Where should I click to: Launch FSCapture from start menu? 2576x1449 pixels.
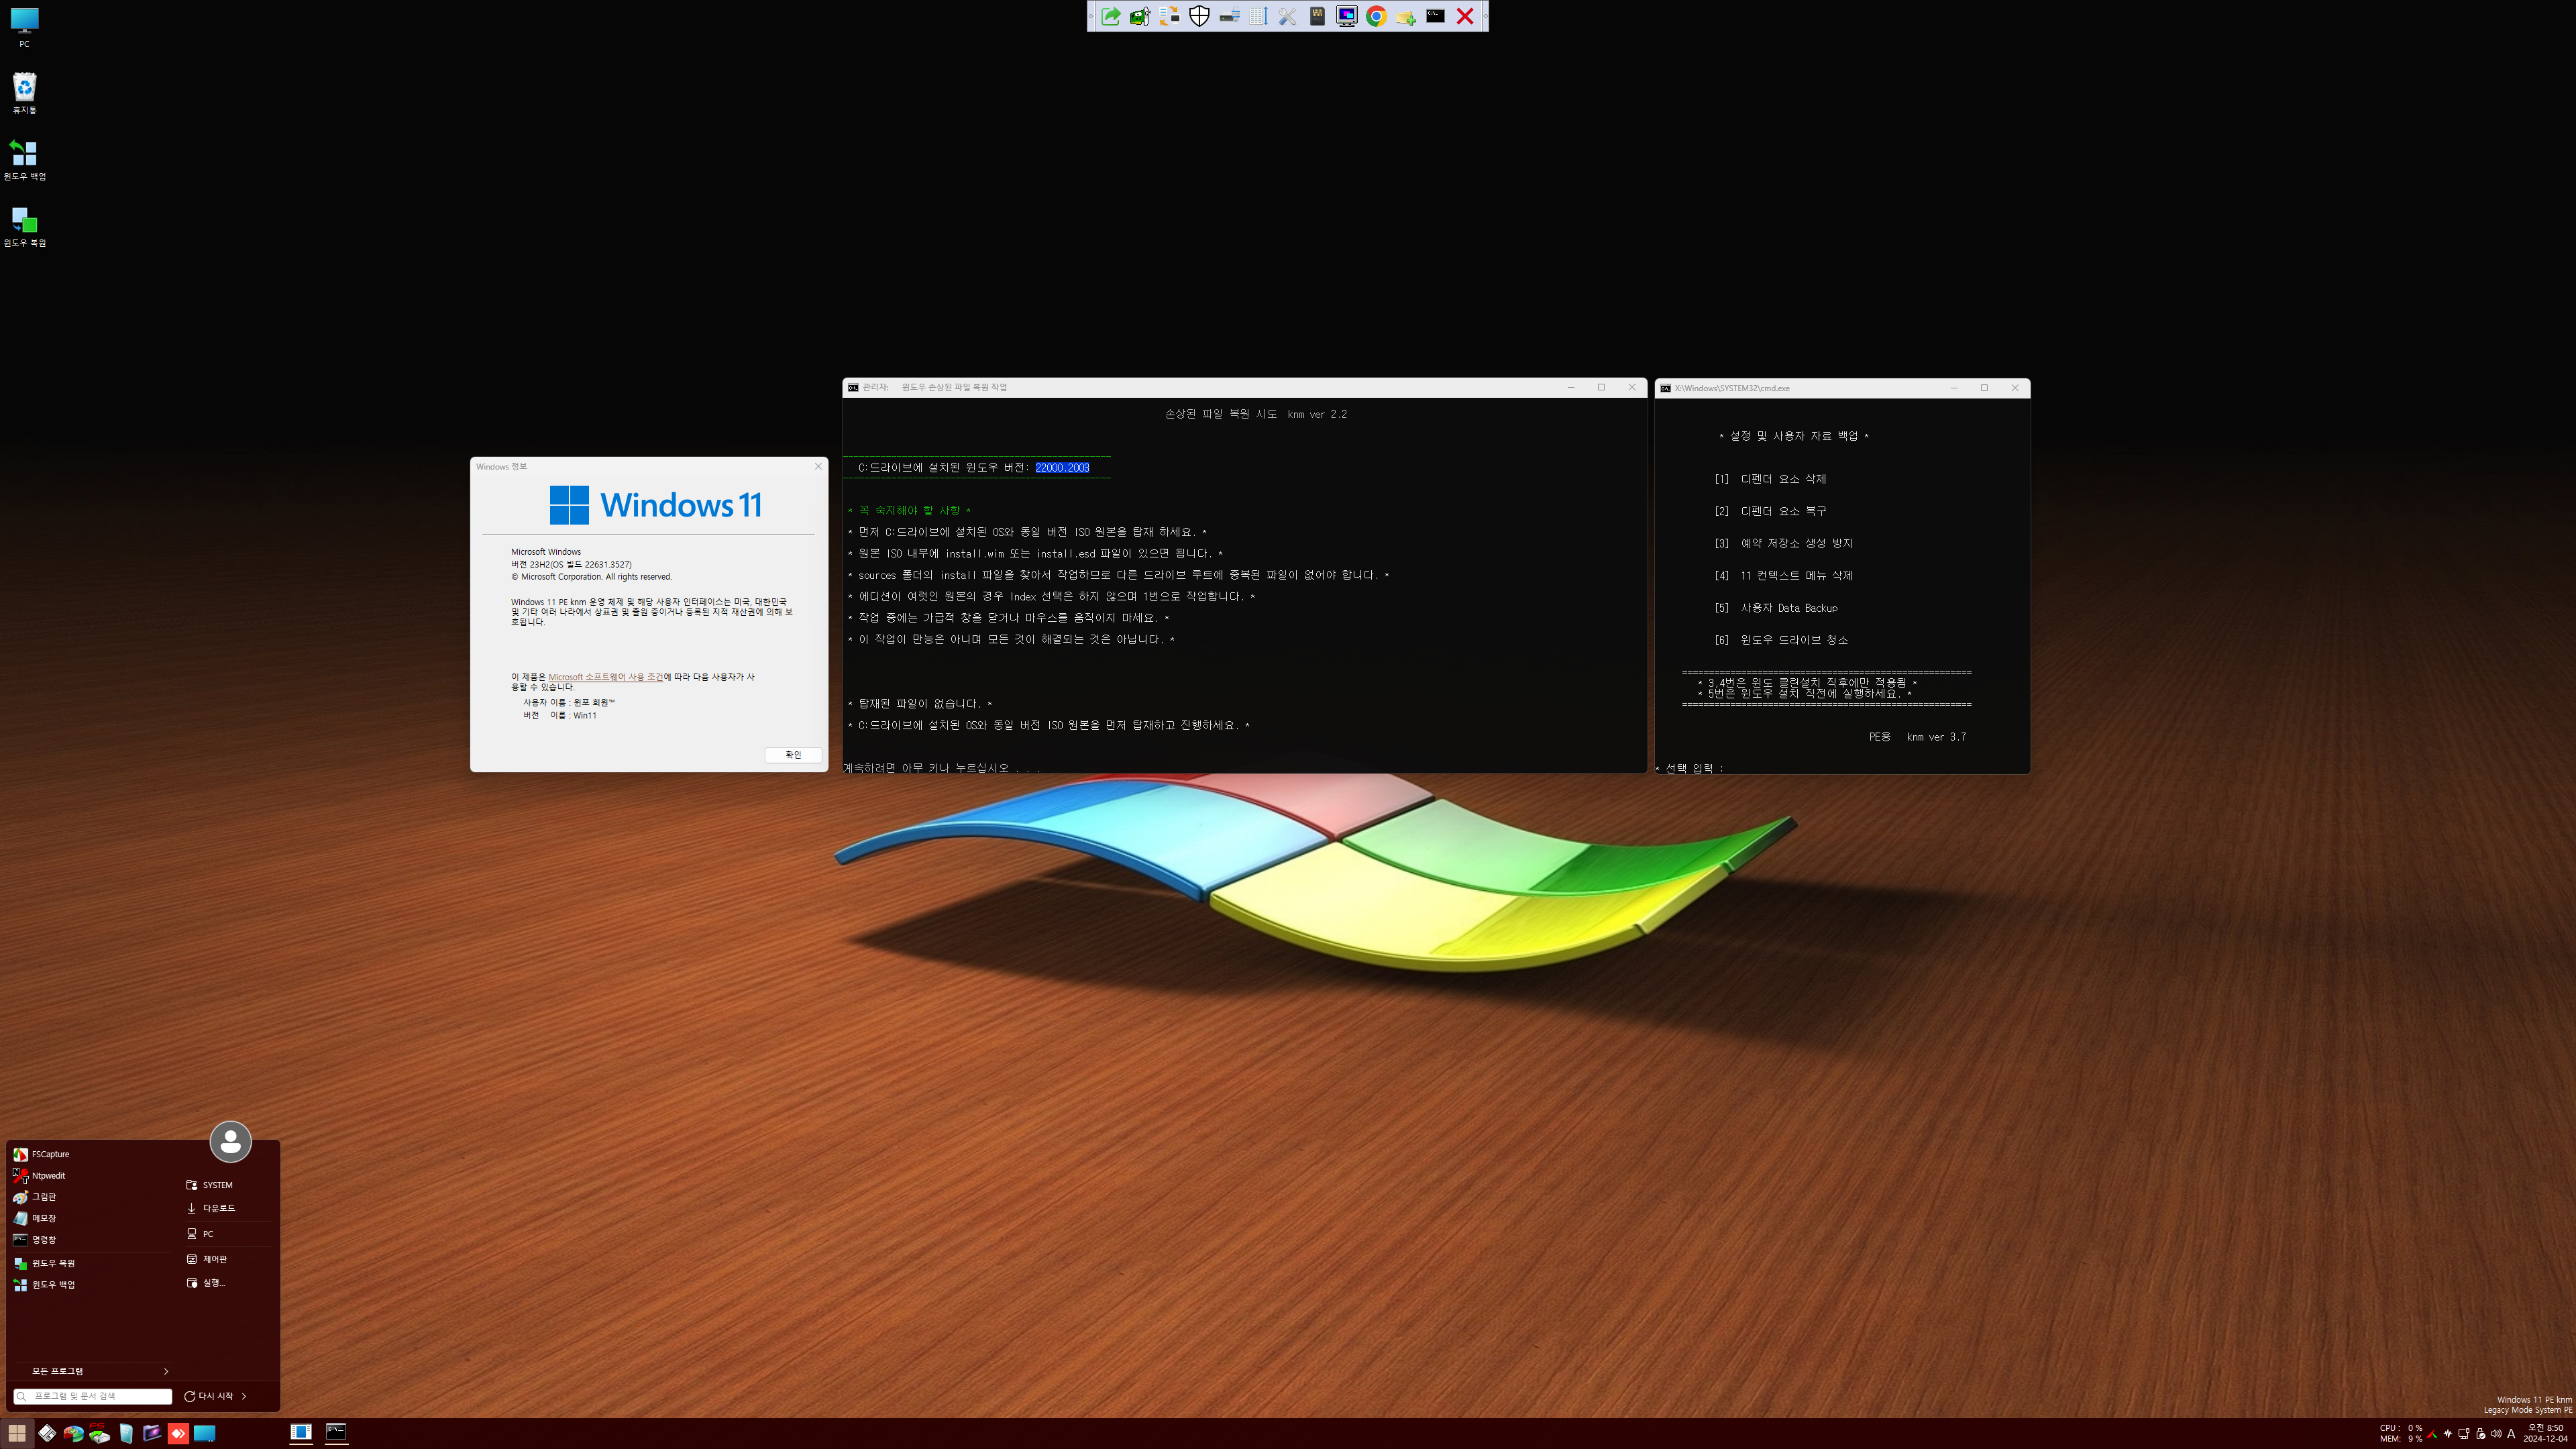pos(92,1154)
